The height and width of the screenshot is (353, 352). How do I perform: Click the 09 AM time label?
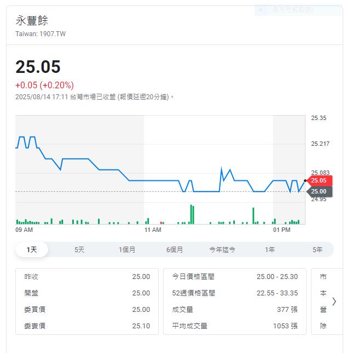pyautogui.click(x=24, y=230)
